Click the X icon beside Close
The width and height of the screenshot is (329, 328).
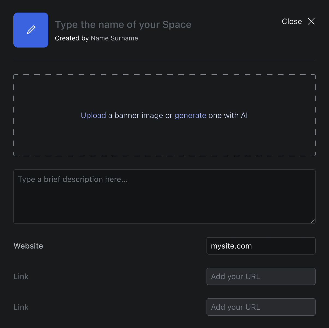[311, 21]
